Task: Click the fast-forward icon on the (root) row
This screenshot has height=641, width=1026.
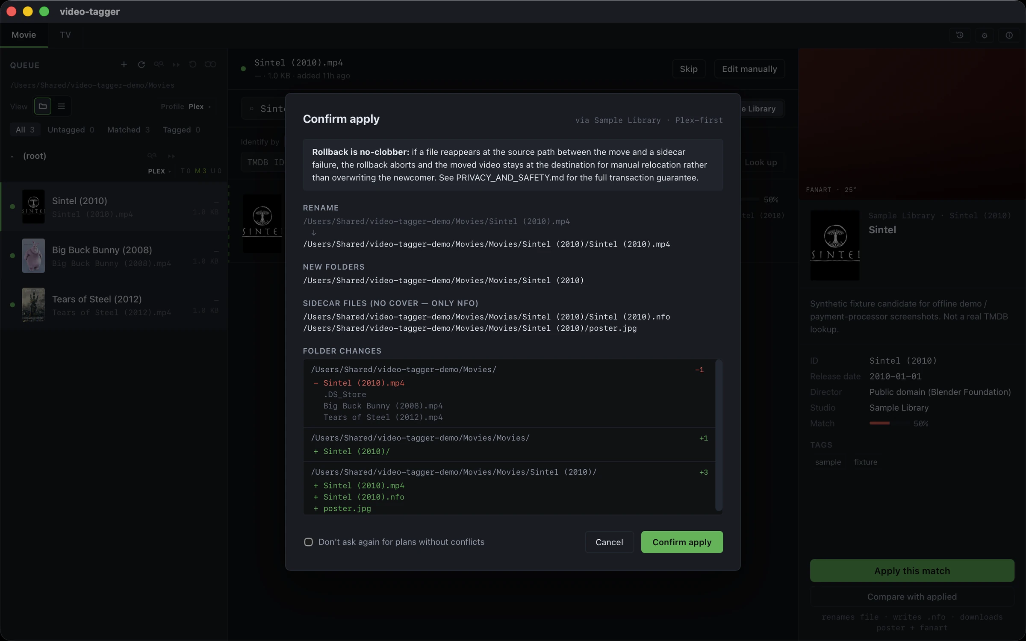Action: point(171,156)
